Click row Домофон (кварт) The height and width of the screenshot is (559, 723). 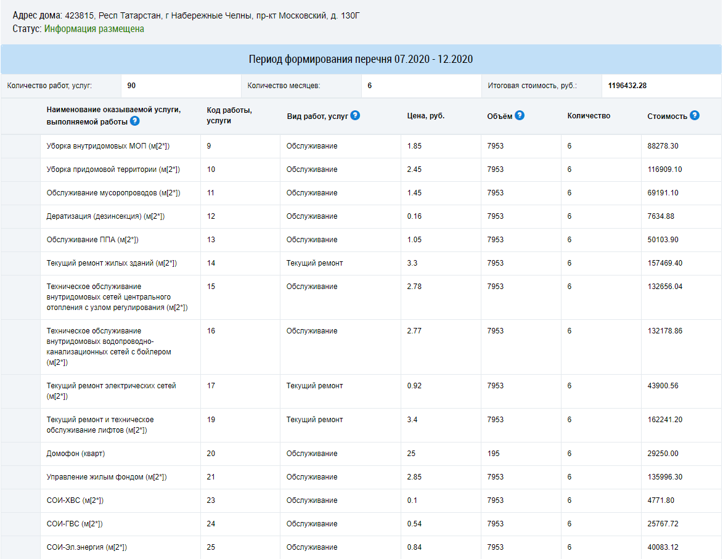point(361,454)
